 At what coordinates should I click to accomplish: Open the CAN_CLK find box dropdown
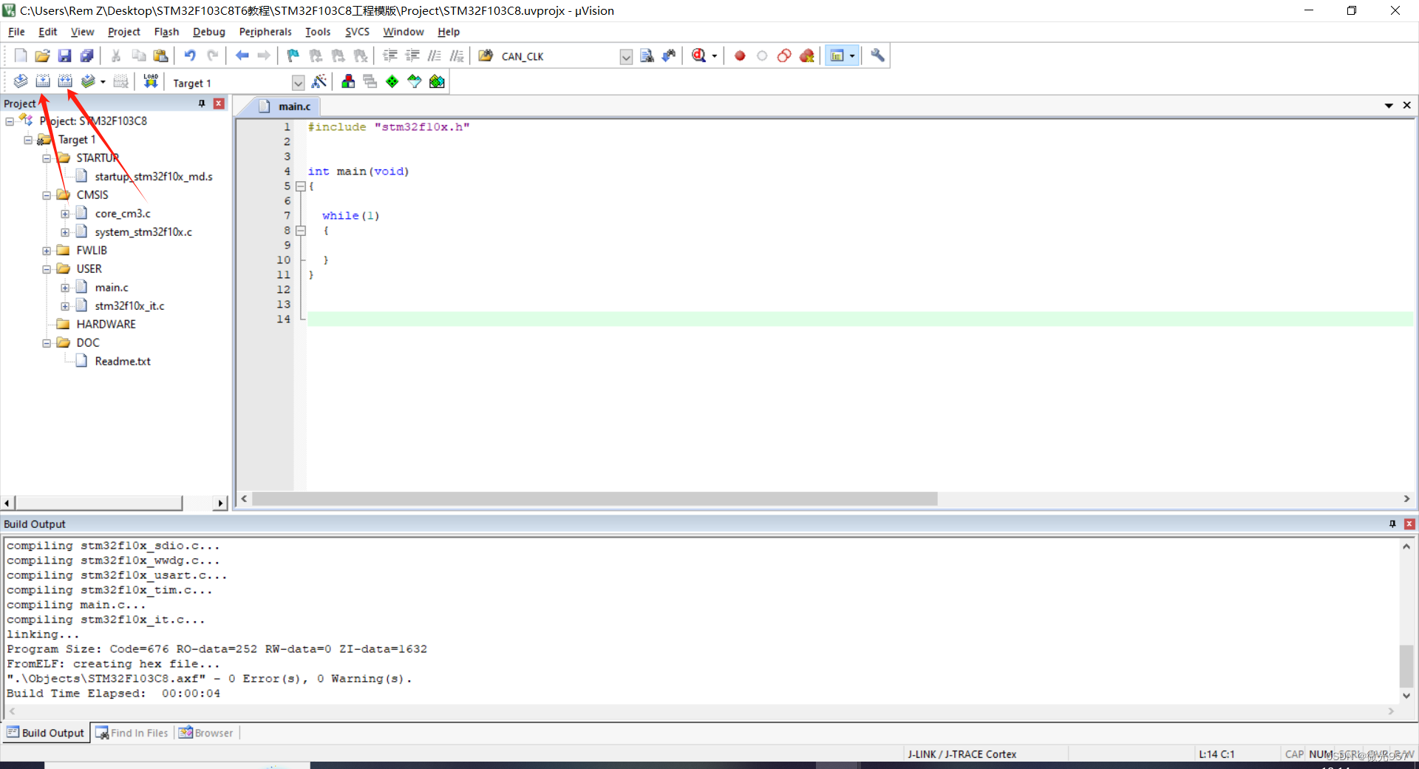pos(626,56)
